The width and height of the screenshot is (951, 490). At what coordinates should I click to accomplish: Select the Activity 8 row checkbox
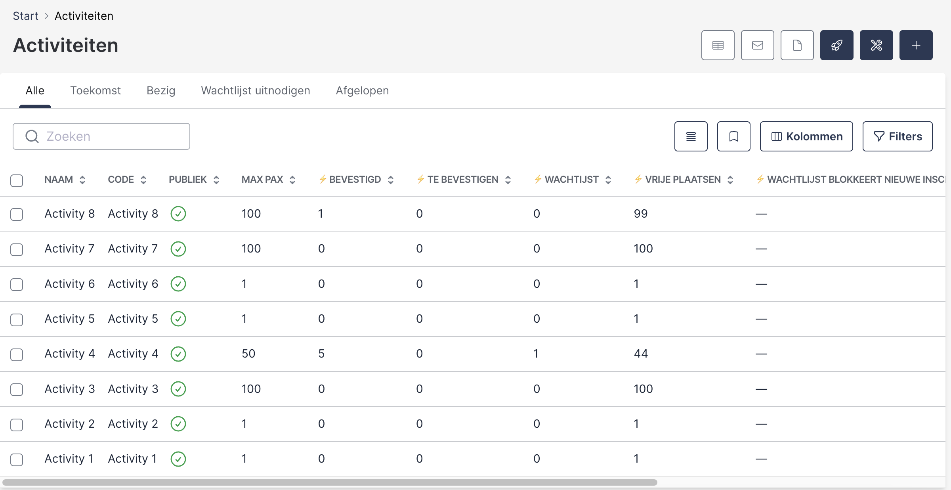pos(17,214)
